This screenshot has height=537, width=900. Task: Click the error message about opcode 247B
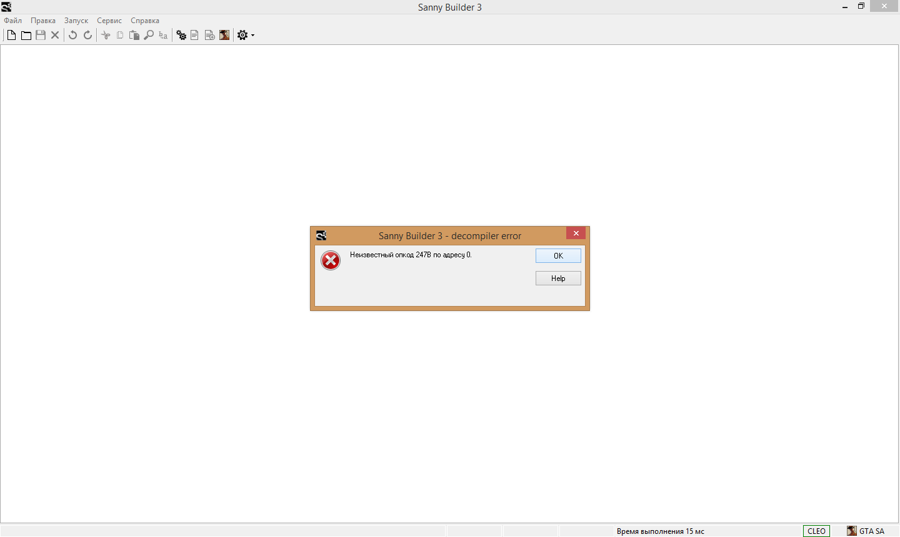pos(411,255)
